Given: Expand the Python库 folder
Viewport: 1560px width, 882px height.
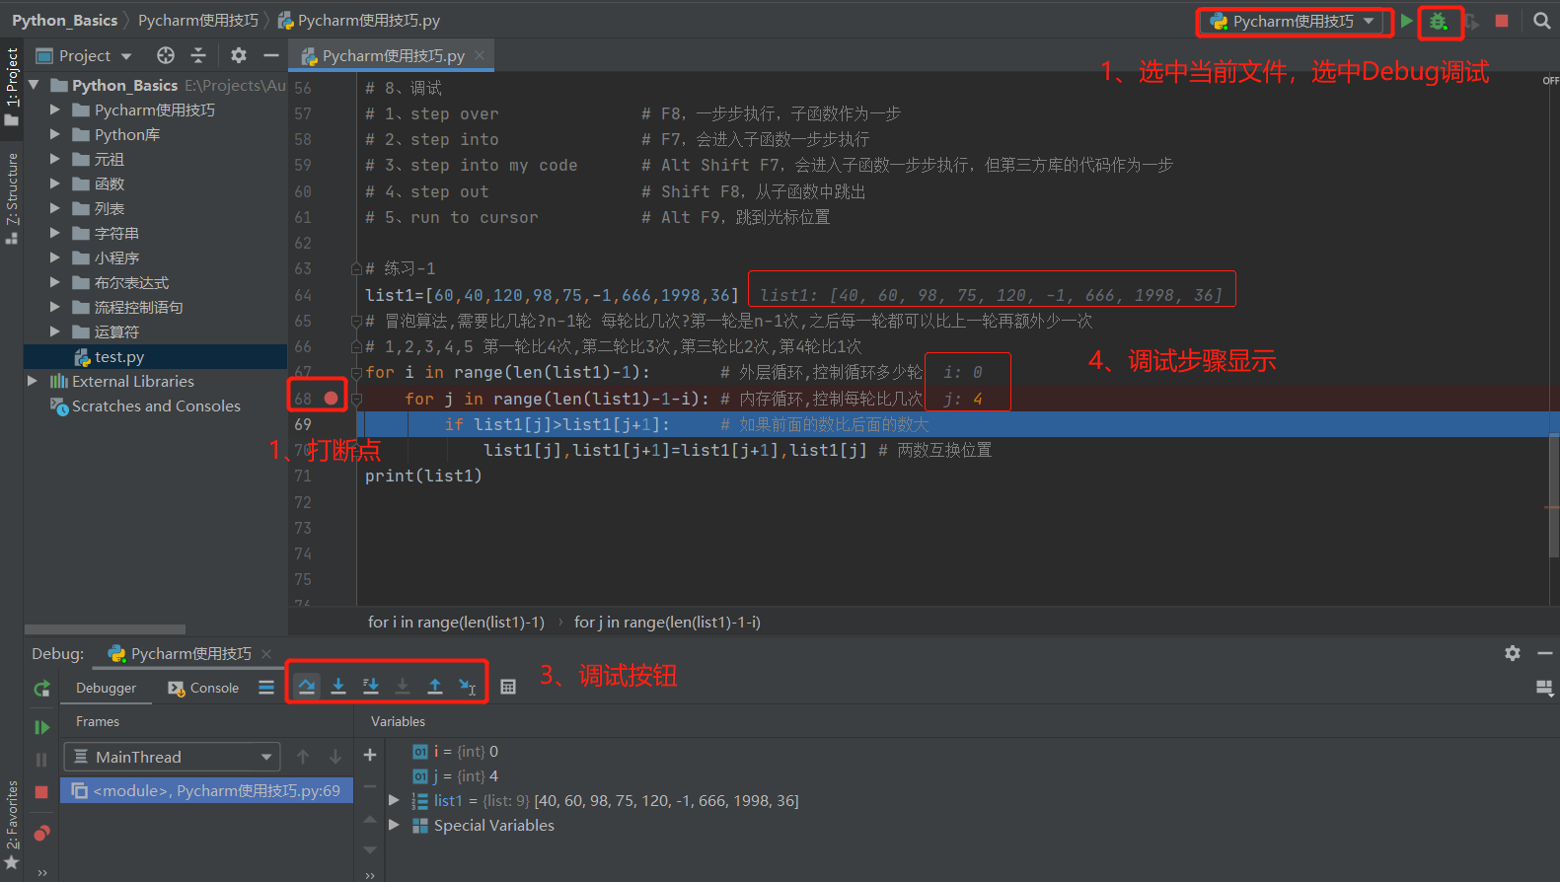Looking at the screenshot, I should pos(55,134).
